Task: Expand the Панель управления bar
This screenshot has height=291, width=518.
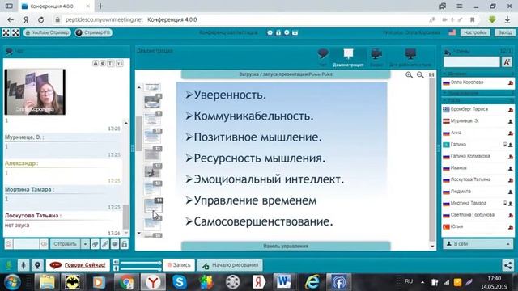Action: pyautogui.click(x=286, y=246)
